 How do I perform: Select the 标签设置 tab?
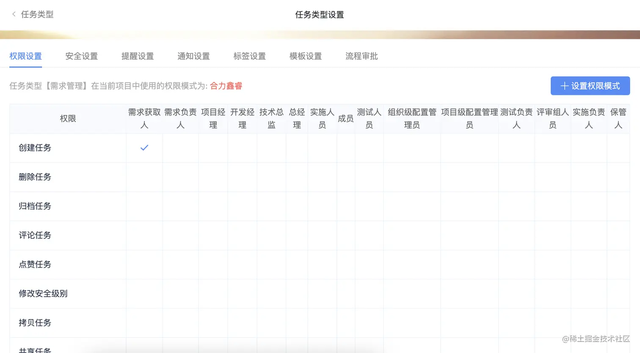pos(249,56)
